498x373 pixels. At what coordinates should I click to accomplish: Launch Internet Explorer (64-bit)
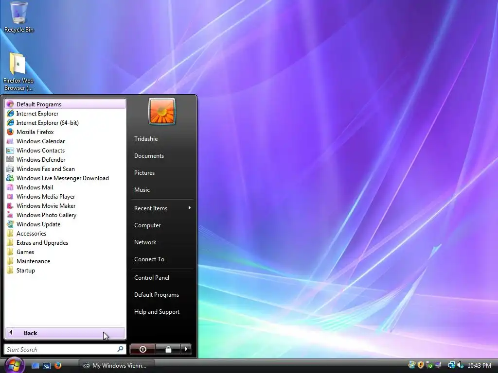[65, 123]
